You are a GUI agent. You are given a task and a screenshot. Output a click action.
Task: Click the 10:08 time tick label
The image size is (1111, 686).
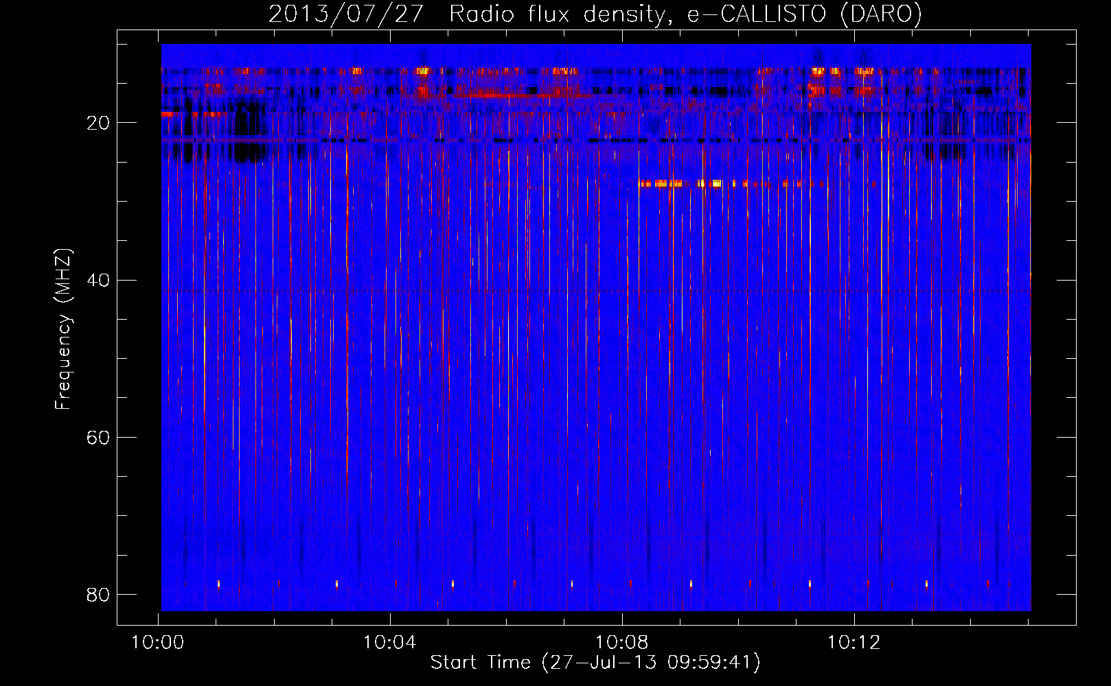[622, 643]
